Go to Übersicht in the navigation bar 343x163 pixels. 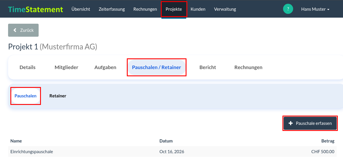[81, 9]
